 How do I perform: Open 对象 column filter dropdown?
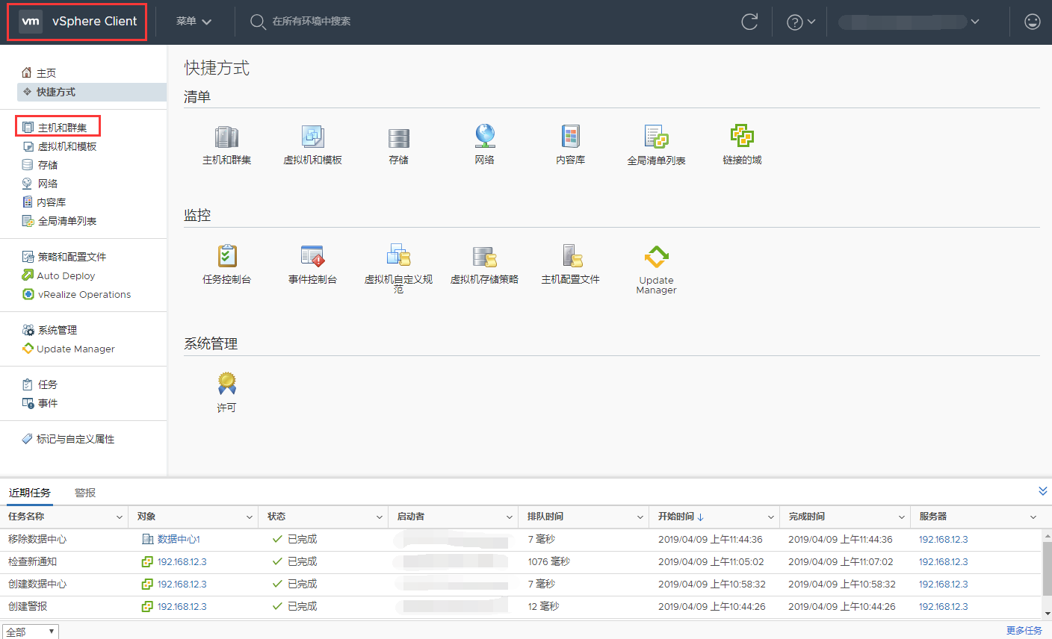(x=250, y=517)
